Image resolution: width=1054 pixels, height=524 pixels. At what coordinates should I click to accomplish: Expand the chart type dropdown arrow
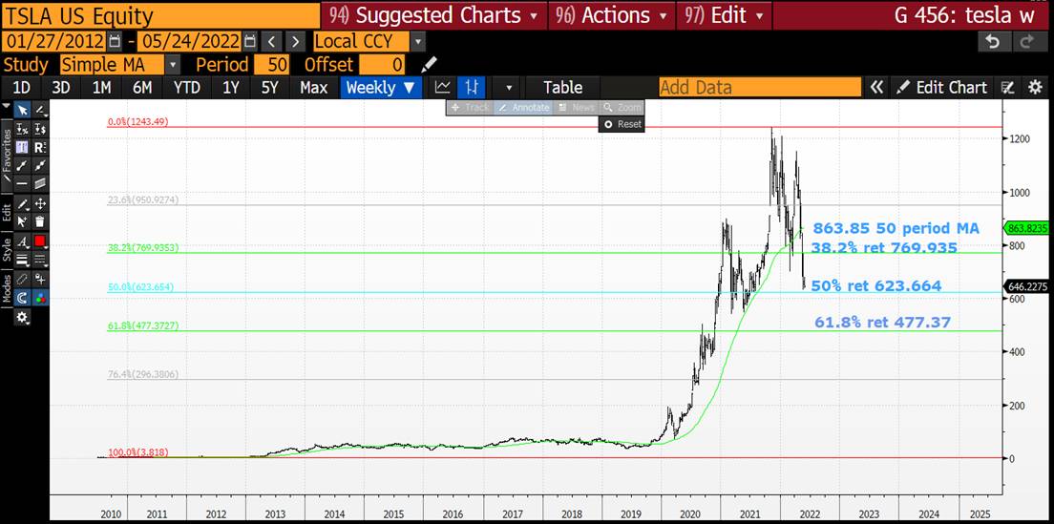pos(509,88)
